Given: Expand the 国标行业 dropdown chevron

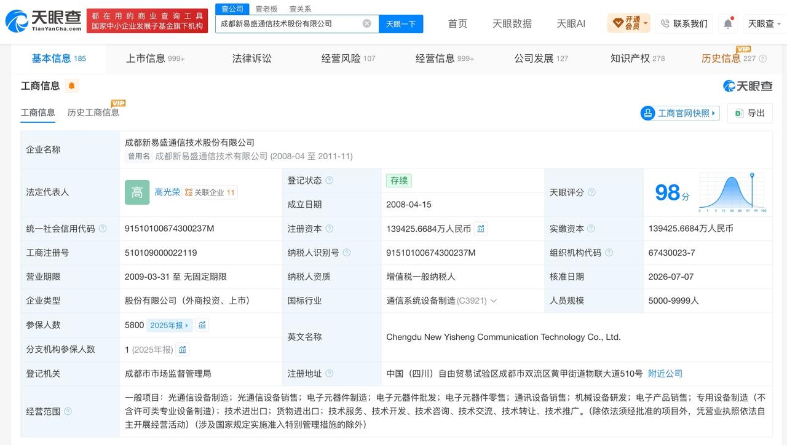Looking at the screenshot, I should tap(494, 301).
